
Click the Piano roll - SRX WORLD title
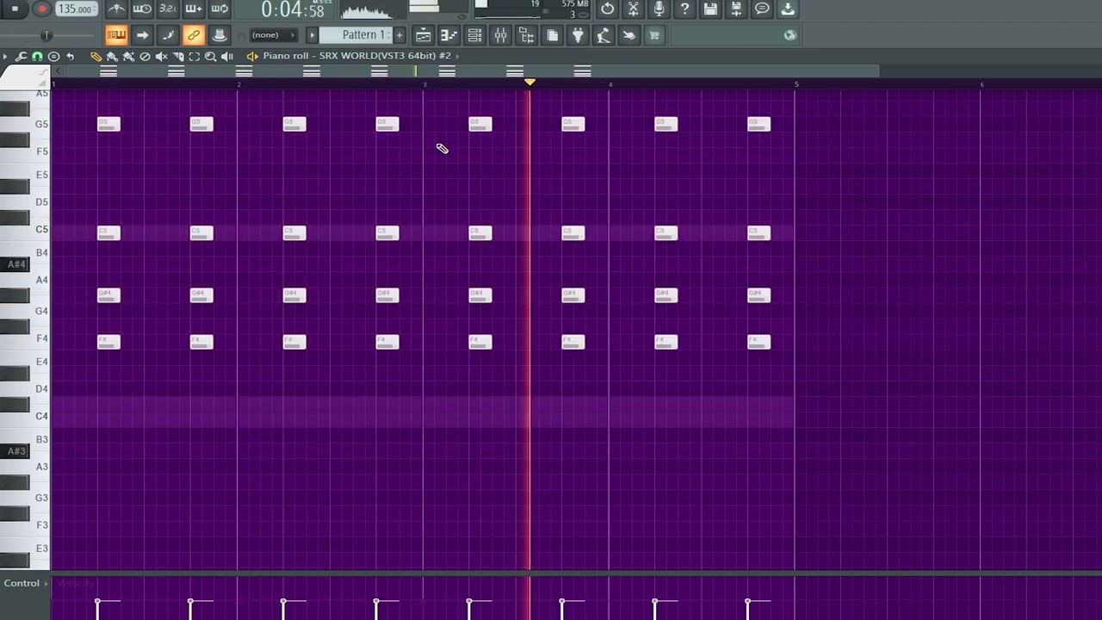(356, 56)
